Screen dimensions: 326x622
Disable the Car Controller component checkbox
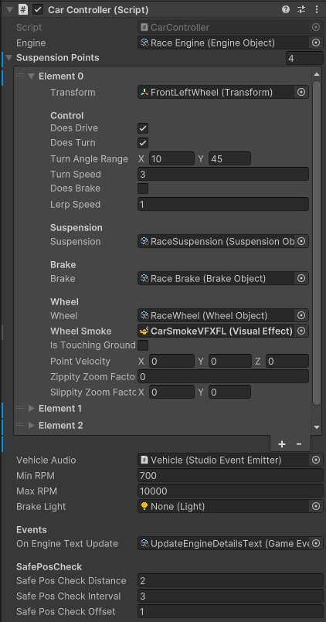(38, 9)
